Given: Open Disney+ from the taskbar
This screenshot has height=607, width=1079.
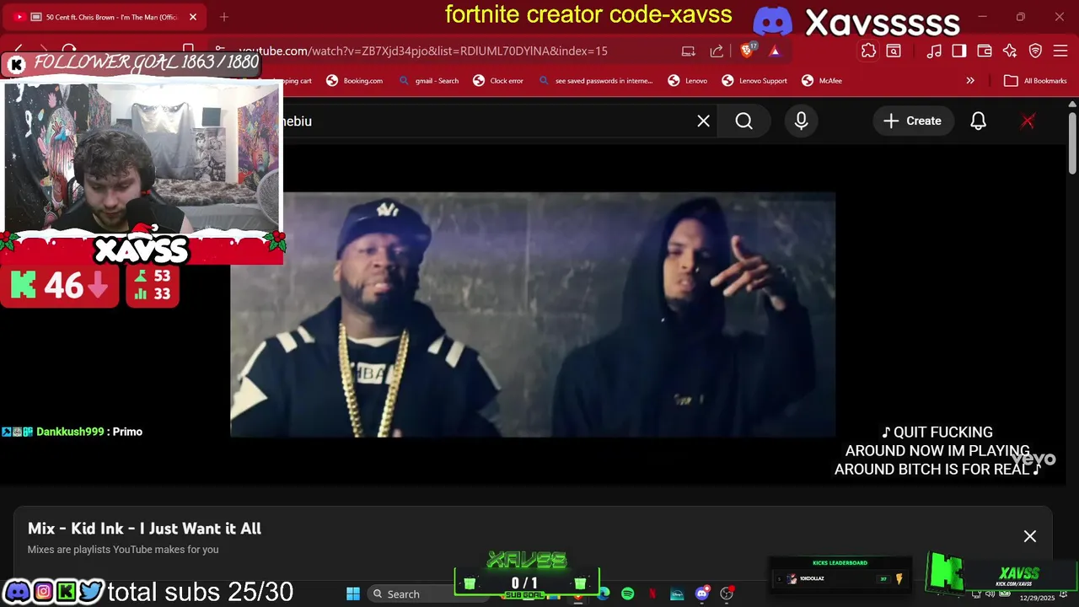Looking at the screenshot, I should [x=677, y=594].
